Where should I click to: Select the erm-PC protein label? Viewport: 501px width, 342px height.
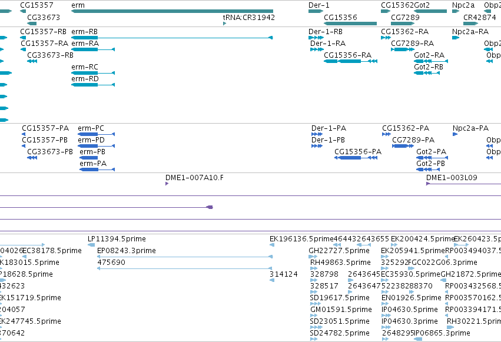[91, 128]
